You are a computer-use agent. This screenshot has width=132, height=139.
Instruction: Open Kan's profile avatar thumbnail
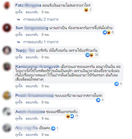pyautogui.click(x=7, y=67)
